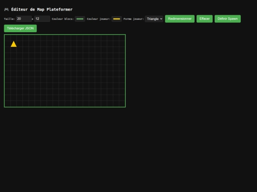Click the yellow triangle player marker
Viewport: 257px width, 192px height.
(x=14, y=44)
